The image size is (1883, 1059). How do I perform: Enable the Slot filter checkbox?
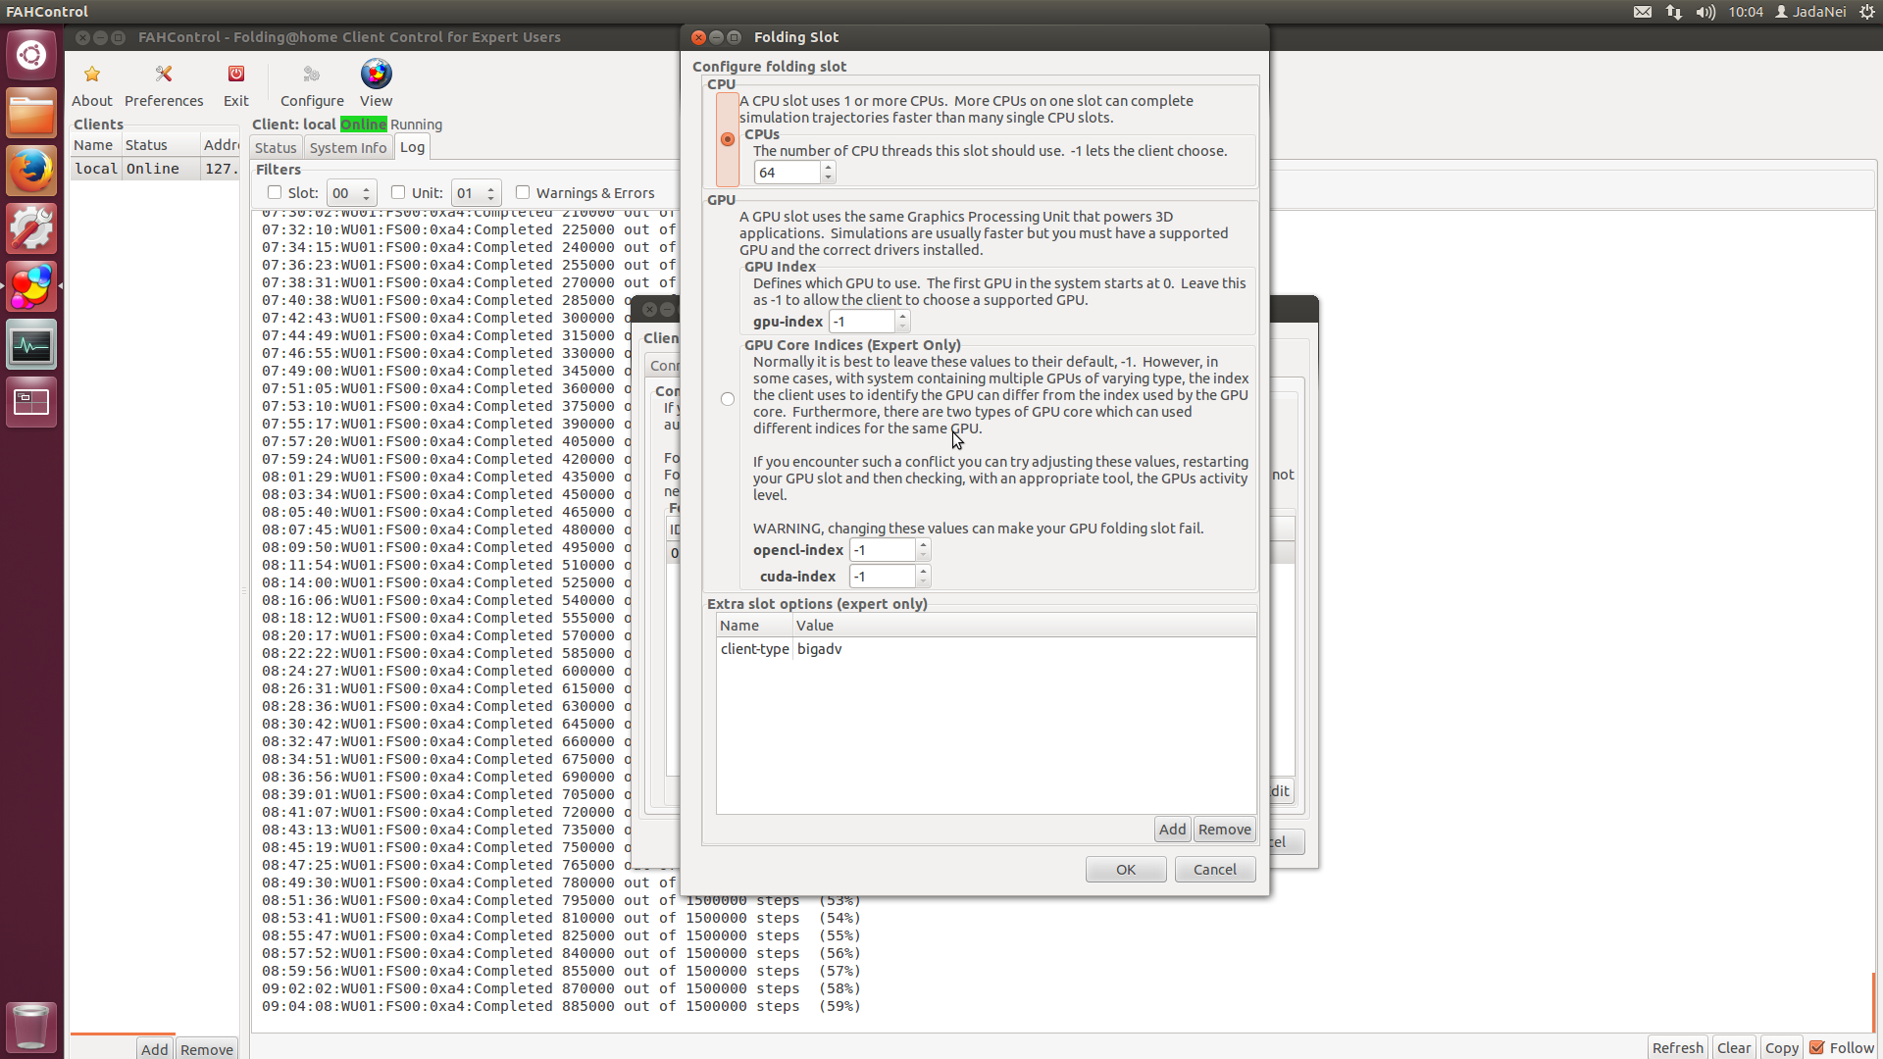[275, 192]
